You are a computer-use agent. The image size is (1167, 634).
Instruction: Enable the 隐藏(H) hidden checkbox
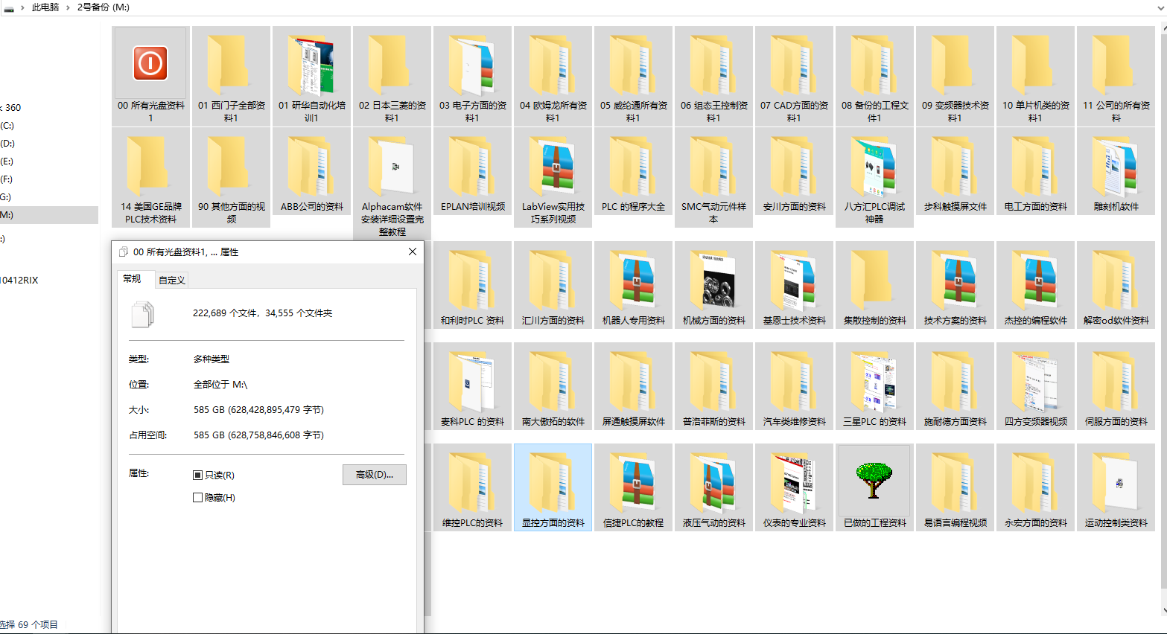tap(198, 497)
